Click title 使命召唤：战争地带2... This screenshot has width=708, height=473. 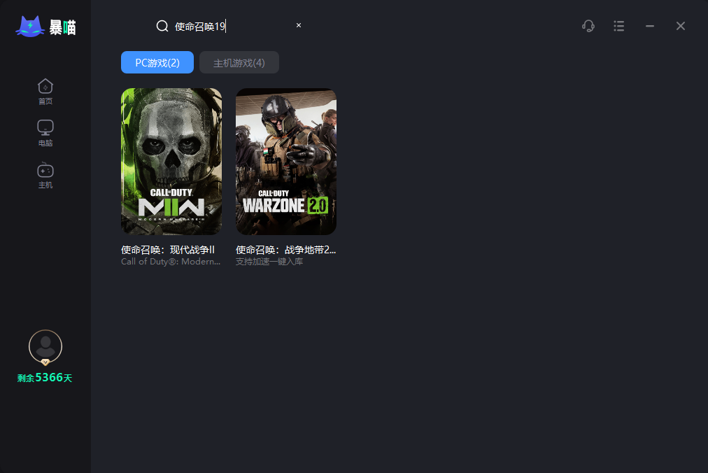click(286, 250)
